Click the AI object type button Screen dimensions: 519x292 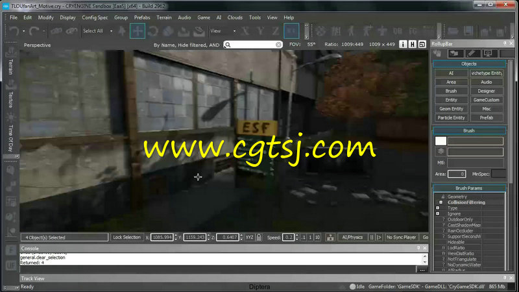[x=451, y=73]
